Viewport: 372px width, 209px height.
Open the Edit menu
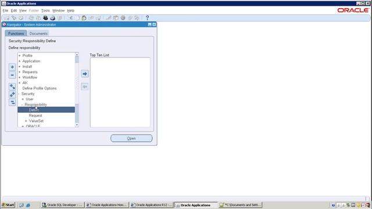click(14, 10)
